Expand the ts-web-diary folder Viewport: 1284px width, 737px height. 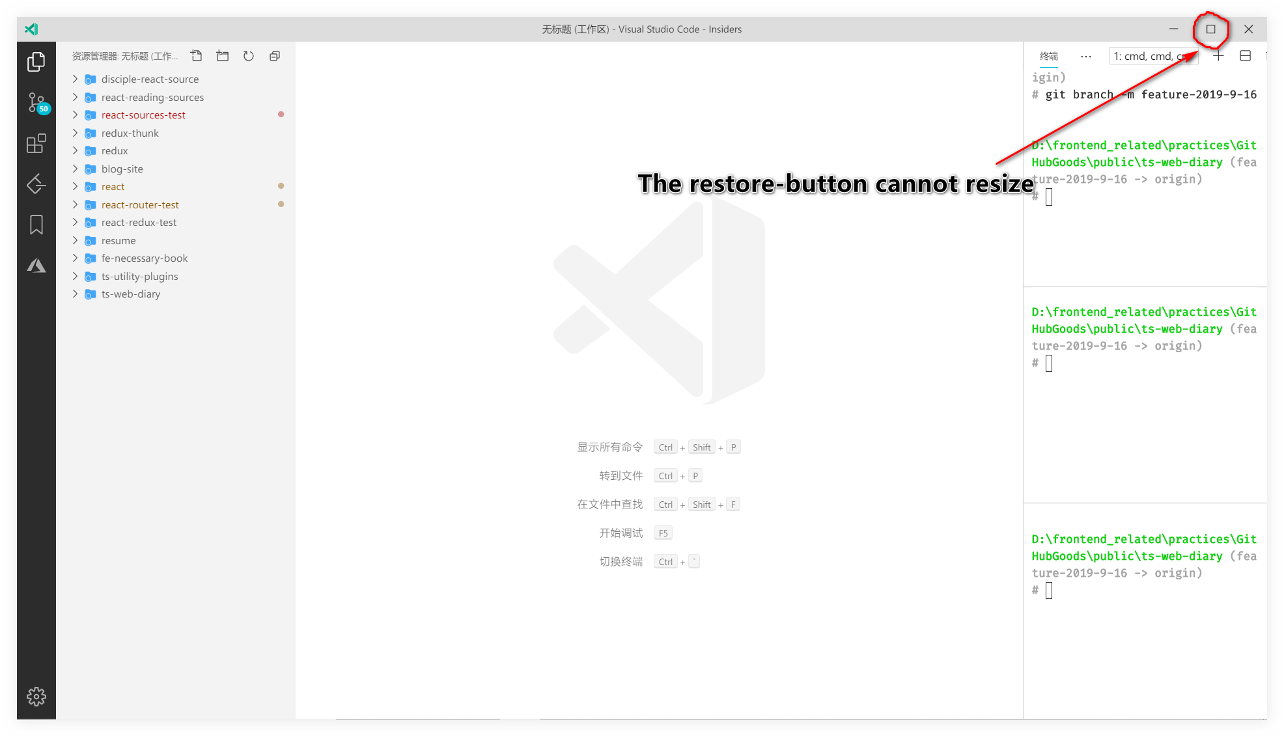75,294
